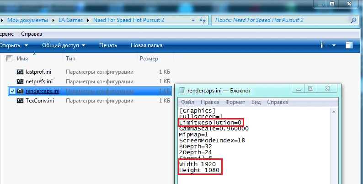The width and height of the screenshot is (363, 184).
Task: Select the TexConv.ini file name
Action: 40,101
